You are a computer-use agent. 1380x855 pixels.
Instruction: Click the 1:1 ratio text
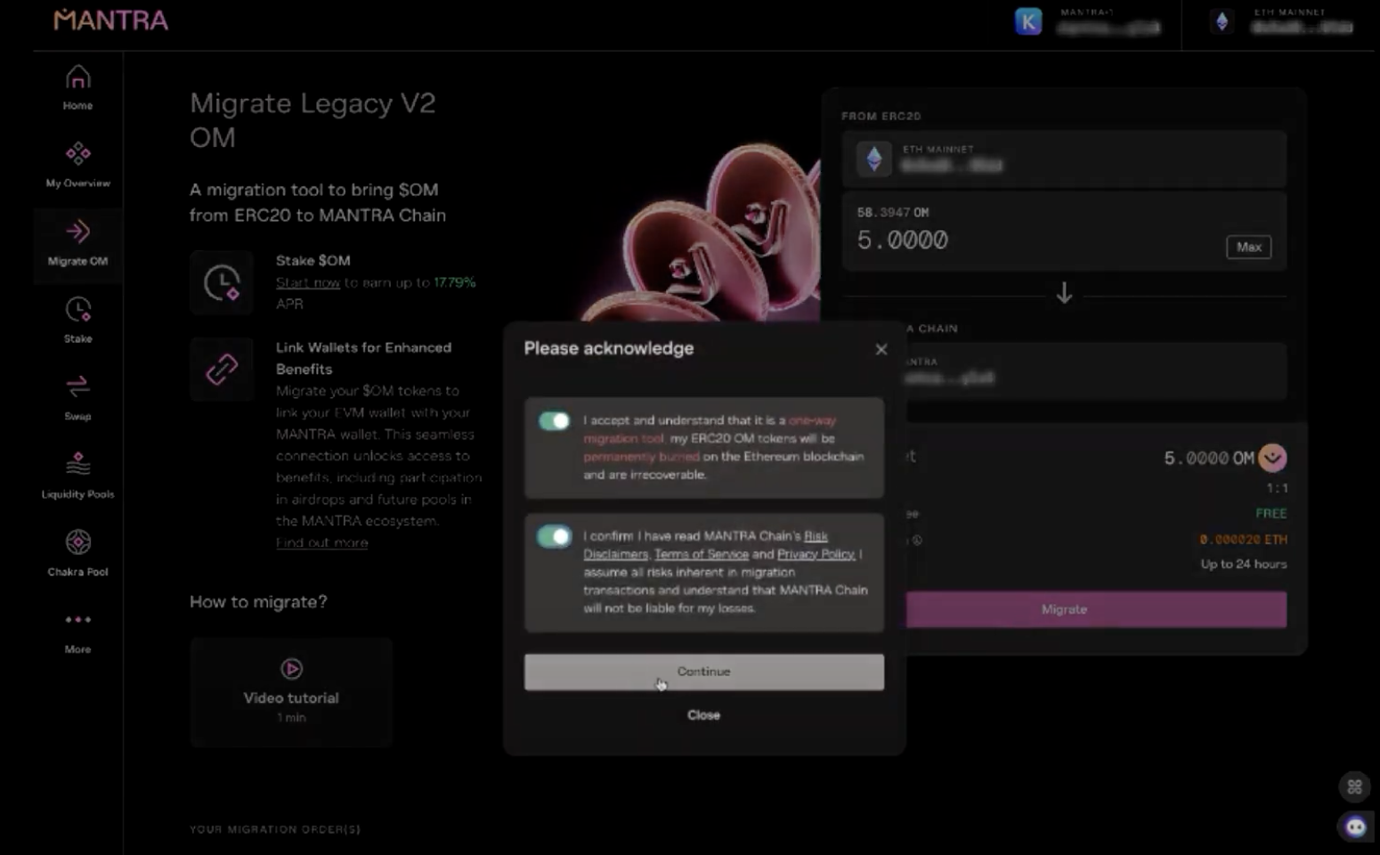[1277, 488]
